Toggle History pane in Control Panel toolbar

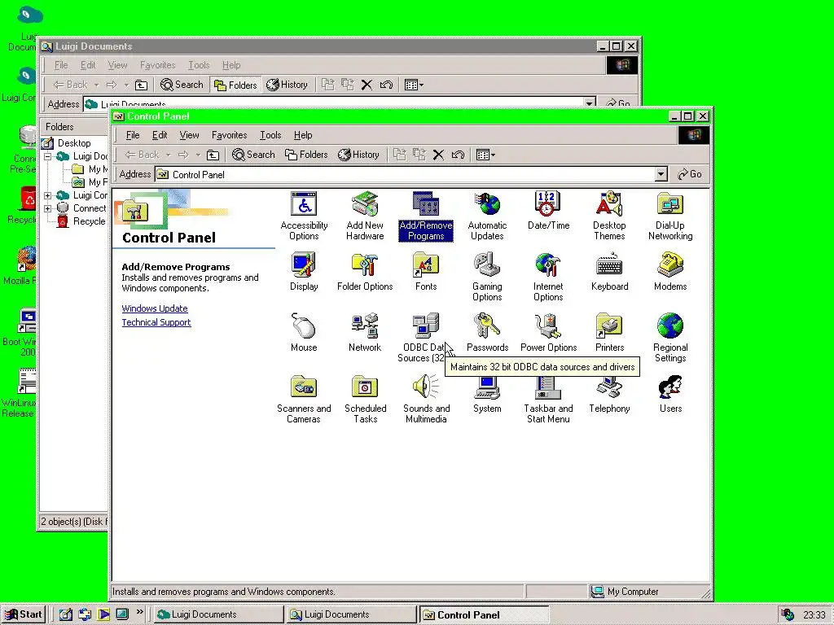coord(359,155)
